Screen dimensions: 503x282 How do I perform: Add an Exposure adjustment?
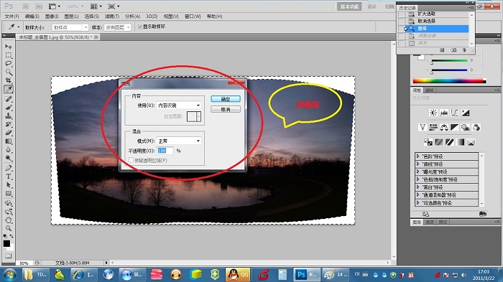click(466, 113)
